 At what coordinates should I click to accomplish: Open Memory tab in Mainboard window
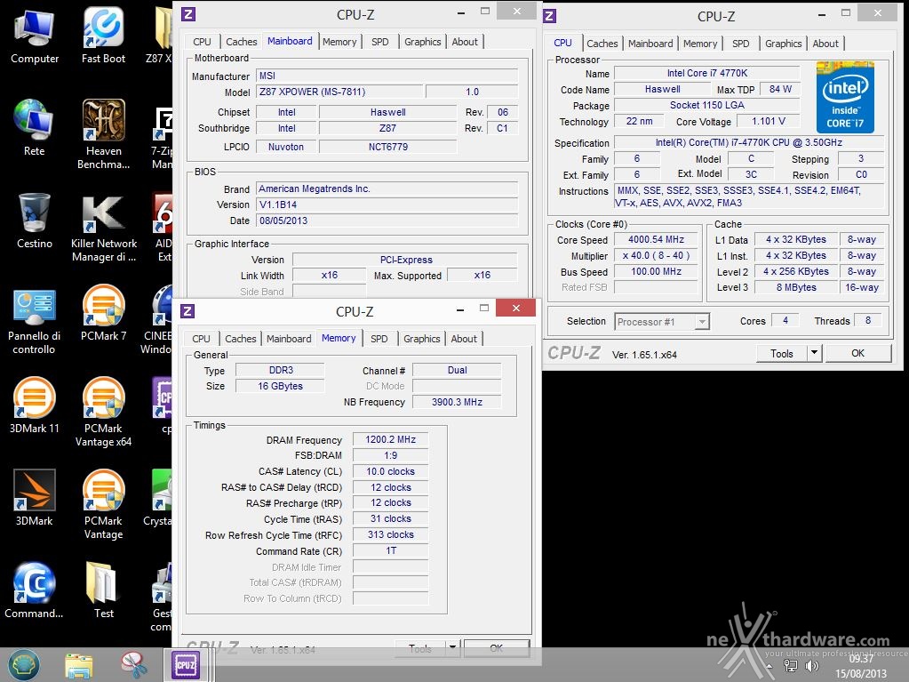click(x=339, y=42)
